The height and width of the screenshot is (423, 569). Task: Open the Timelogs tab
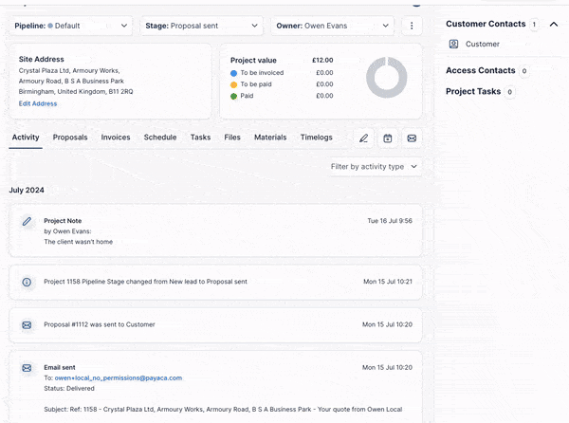tap(317, 138)
